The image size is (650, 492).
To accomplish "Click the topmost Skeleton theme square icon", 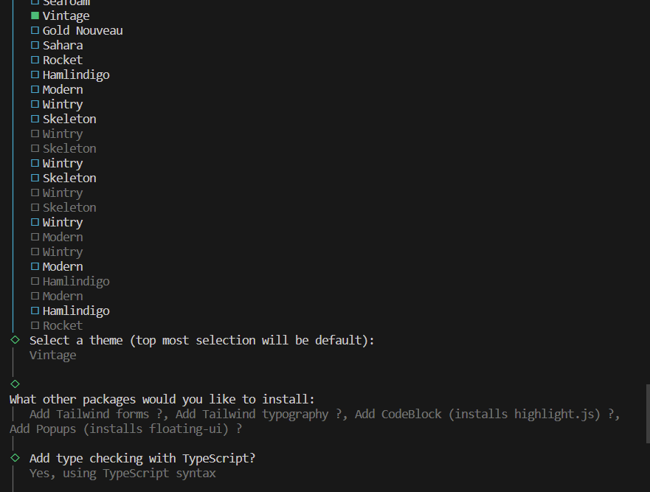I will point(34,119).
